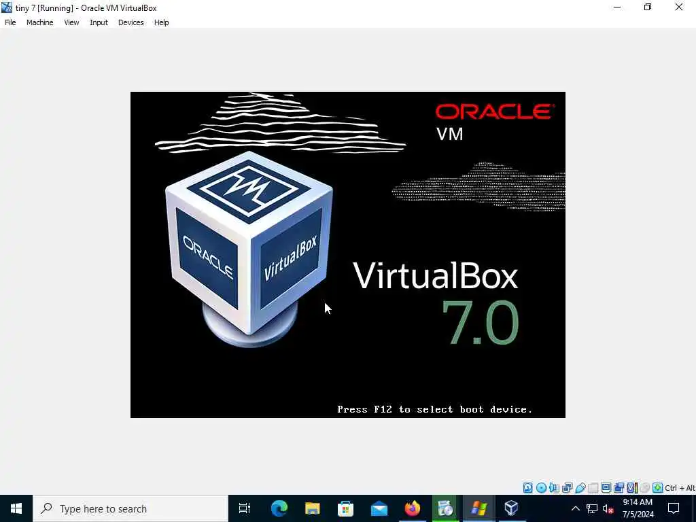Open File Explorer from the taskbar

click(x=313, y=508)
